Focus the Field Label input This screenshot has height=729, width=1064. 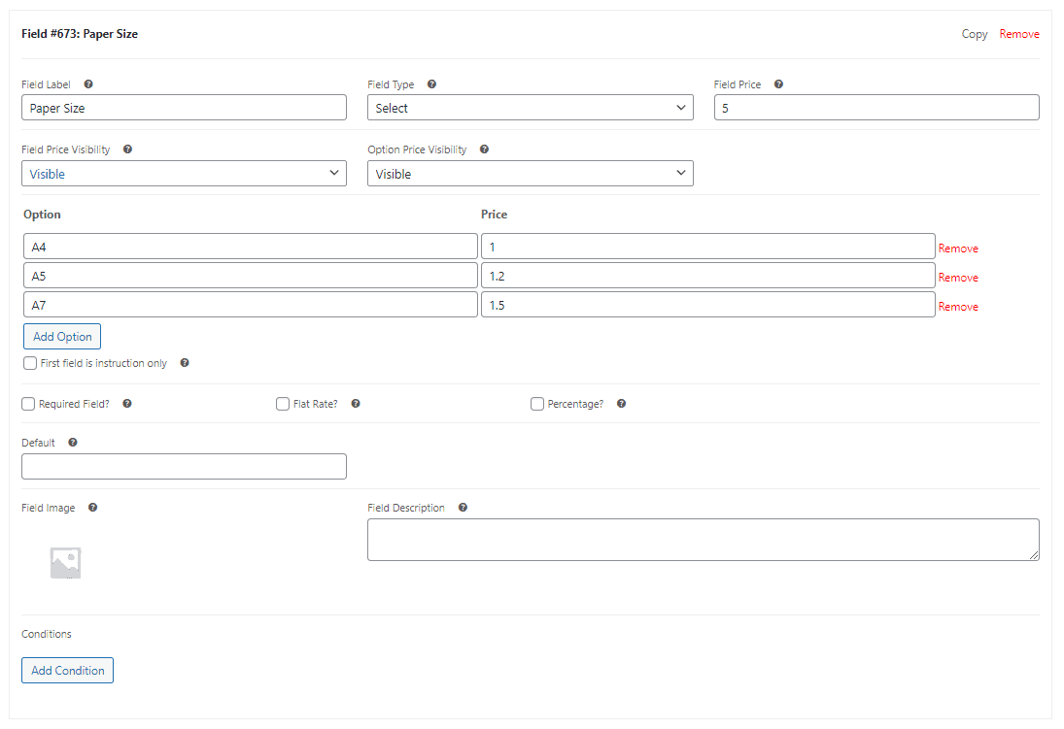(184, 108)
